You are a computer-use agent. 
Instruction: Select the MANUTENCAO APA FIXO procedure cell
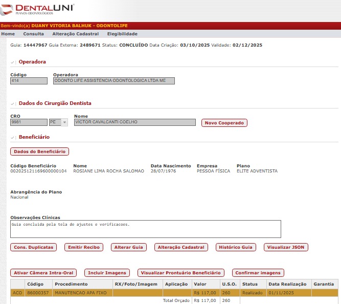tap(82, 293)
